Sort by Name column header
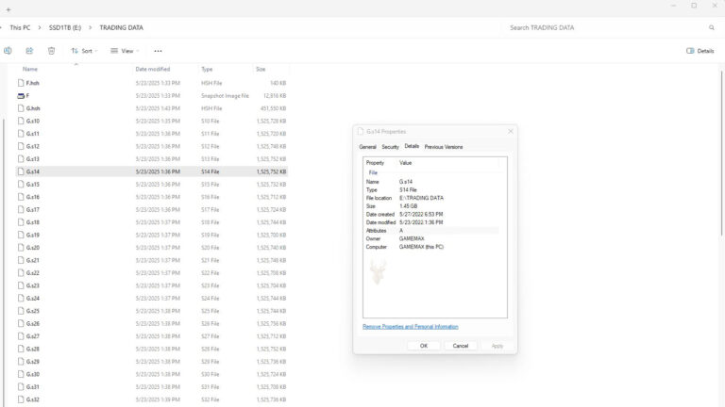This screenshot has width=725, height=407. point(30,69)
